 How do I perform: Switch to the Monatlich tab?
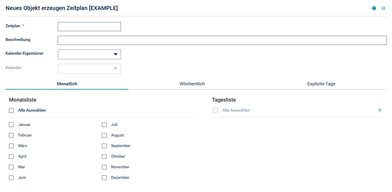(x=67, y=84)
